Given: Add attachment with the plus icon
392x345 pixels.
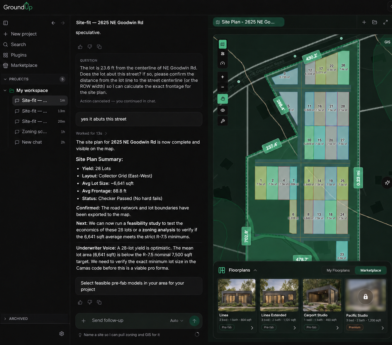Looking at the screenshot, I should tap(84, 321).
